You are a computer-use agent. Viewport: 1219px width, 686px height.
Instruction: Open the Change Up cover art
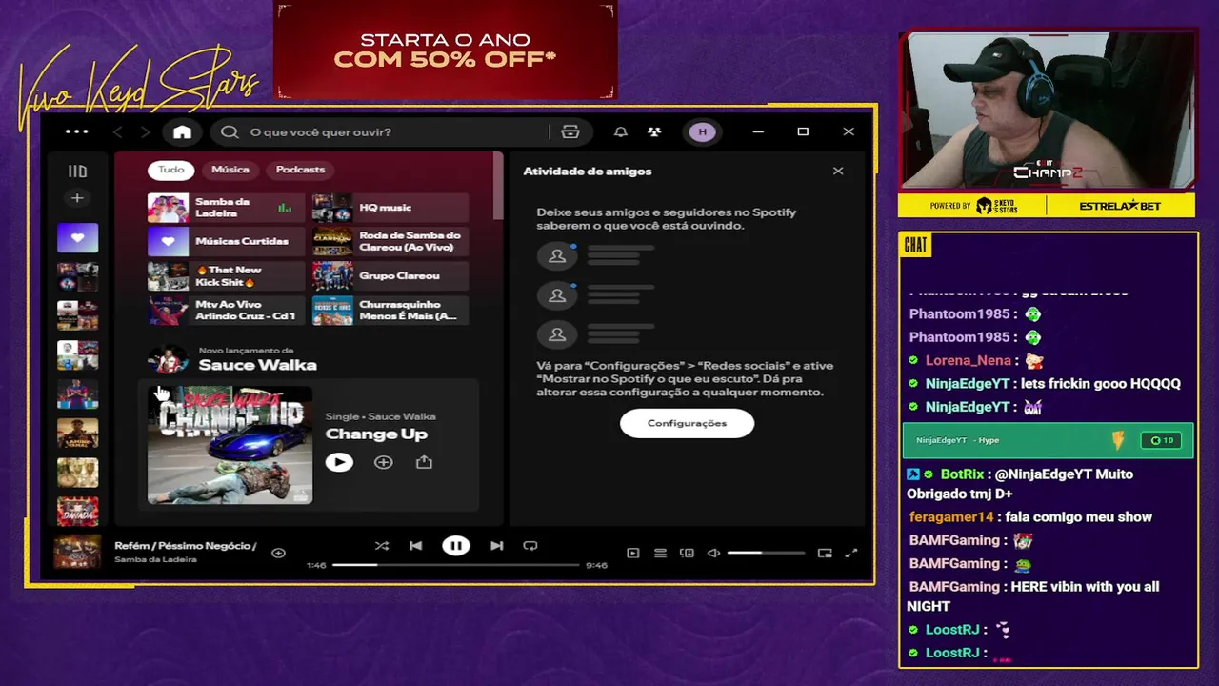[230, 444]
